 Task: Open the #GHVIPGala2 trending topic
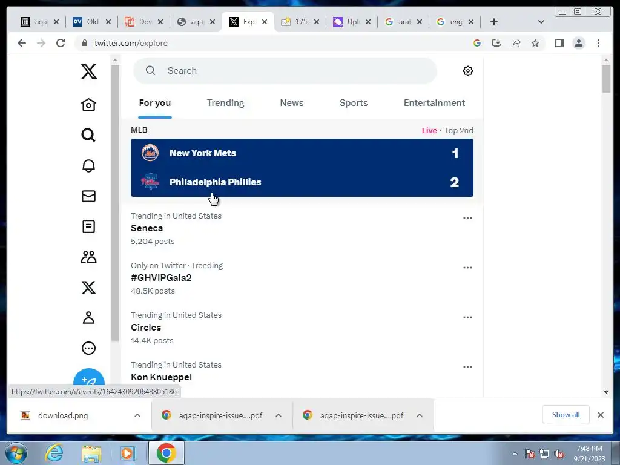click(x=302, y=279)
